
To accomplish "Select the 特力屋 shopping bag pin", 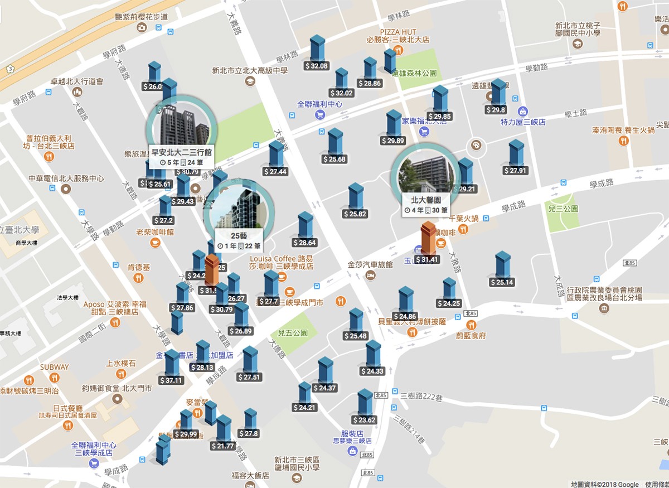I will coord(522,111).
